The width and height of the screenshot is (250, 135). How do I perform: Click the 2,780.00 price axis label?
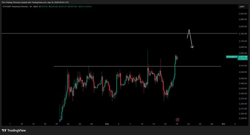tap(243, 34)
